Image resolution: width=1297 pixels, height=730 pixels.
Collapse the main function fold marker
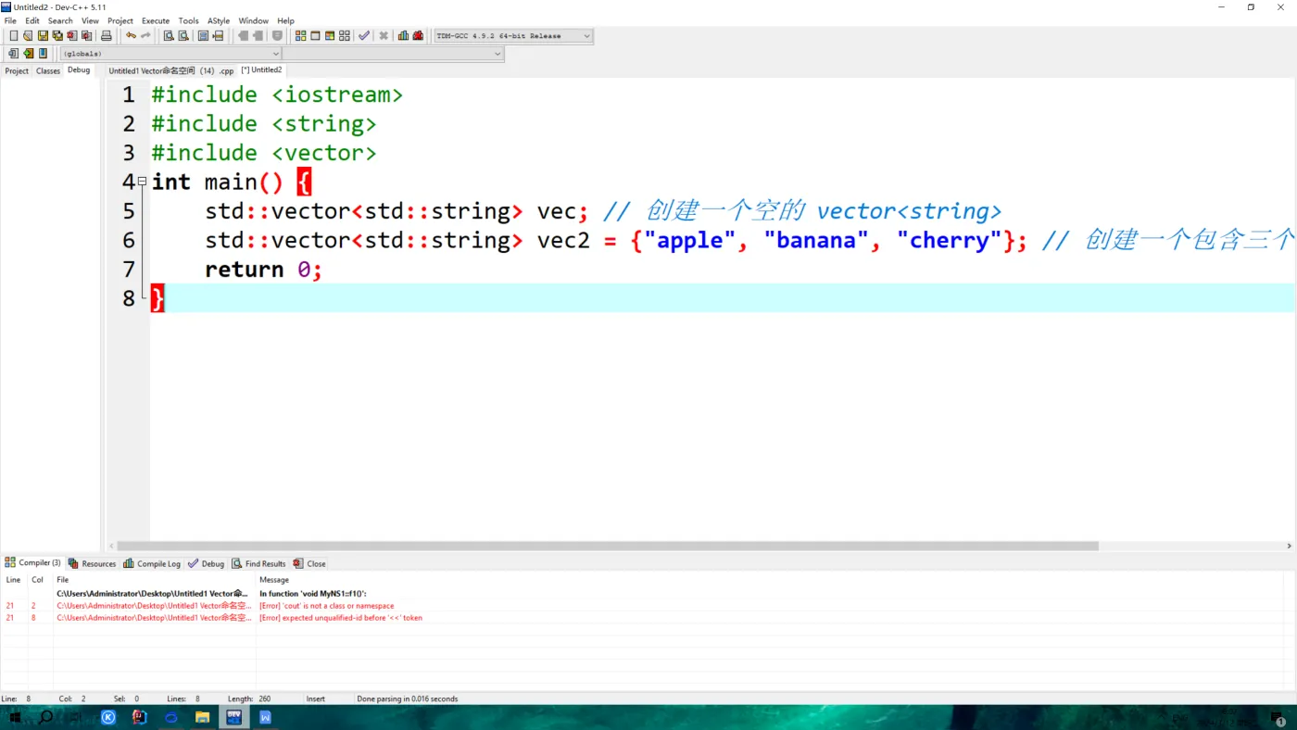point(142,182)
